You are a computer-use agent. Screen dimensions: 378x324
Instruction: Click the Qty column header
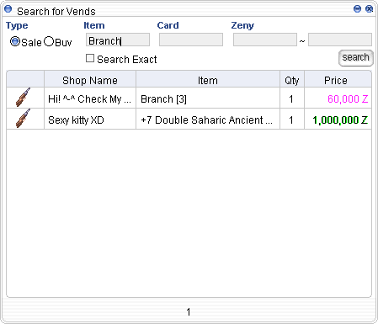click(x=292, y=79)
